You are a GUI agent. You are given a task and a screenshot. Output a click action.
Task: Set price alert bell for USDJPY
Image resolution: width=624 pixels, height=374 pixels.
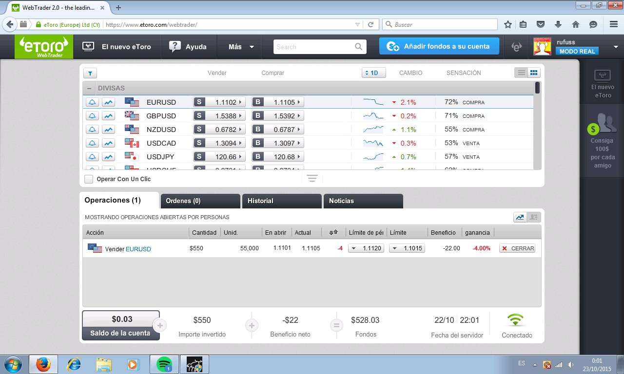pos(93,157)
